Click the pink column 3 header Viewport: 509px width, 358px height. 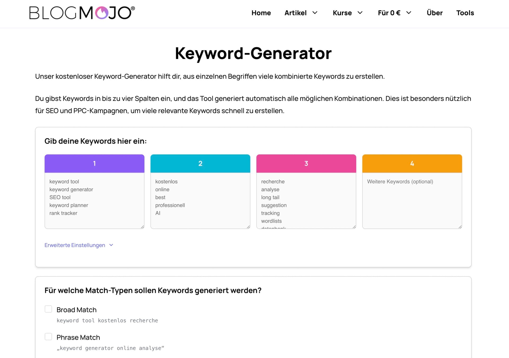point(306,163)
